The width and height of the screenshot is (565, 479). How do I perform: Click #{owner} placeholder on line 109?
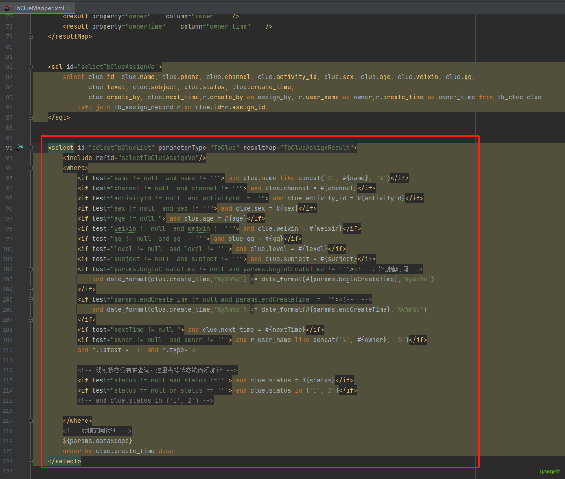click(x=372, y=340)
